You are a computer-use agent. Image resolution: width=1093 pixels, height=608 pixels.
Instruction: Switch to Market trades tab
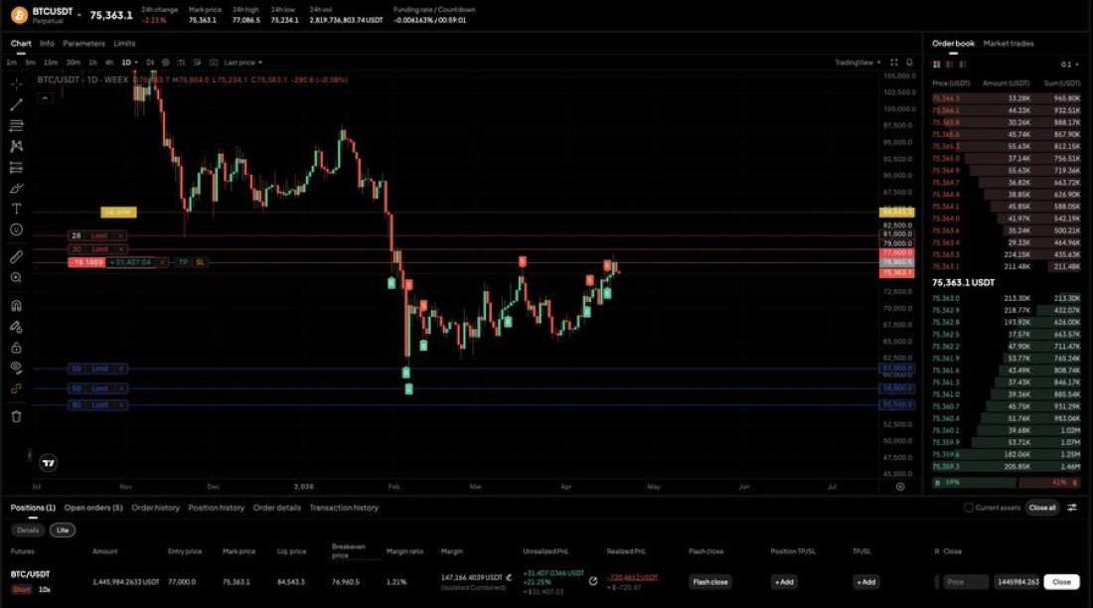click(1008, 44)
